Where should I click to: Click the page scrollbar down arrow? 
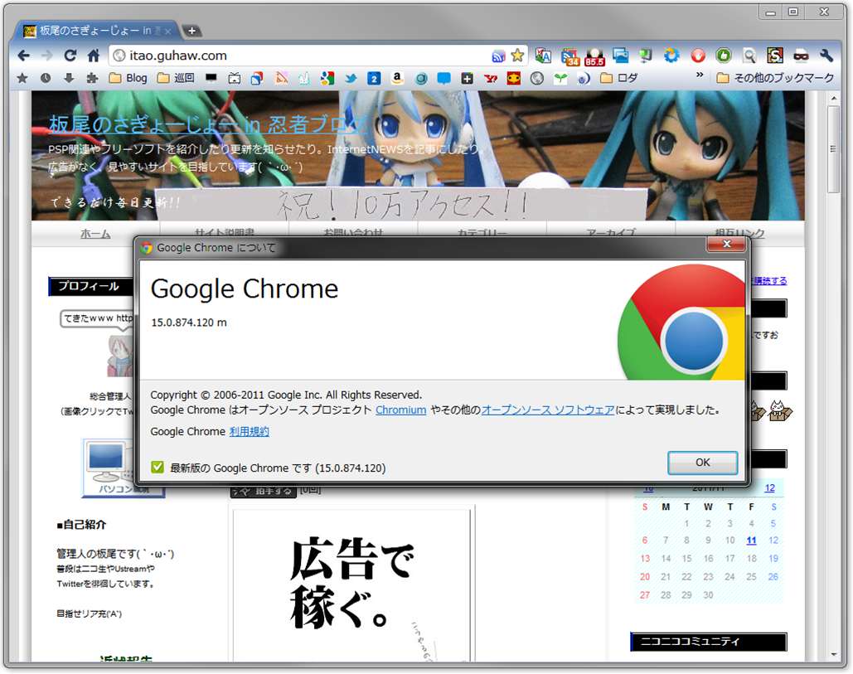tap(833, 654)
